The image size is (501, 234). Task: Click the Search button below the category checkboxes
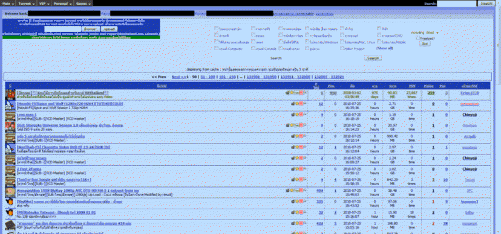pos(373,58)
